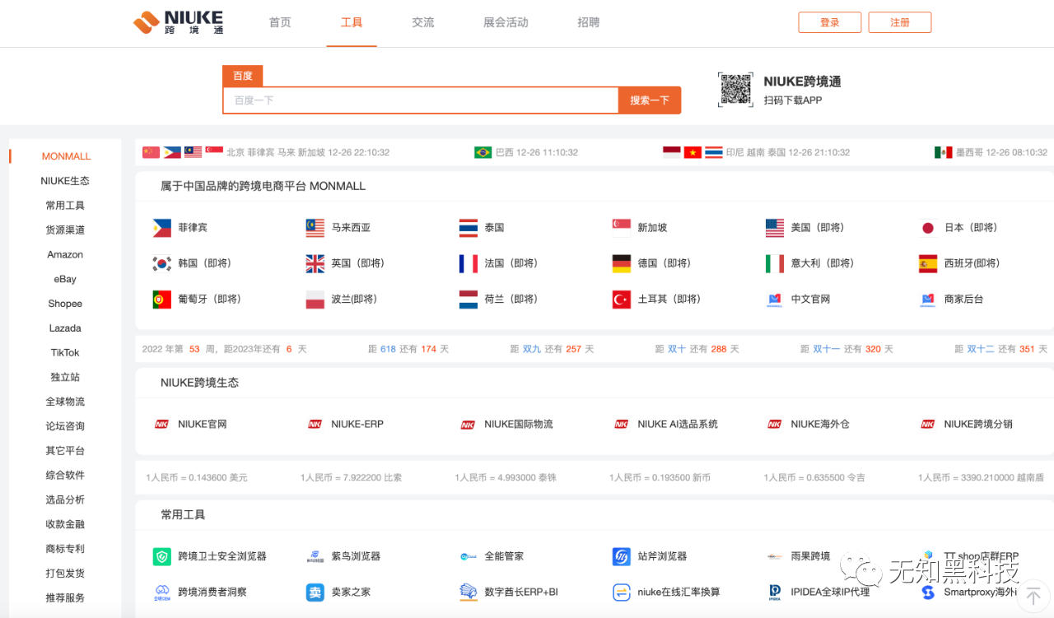Click the Malaysia flag icon for 马来西亚
This screenshot has height=618, width=1054.
tap(315, 228)
